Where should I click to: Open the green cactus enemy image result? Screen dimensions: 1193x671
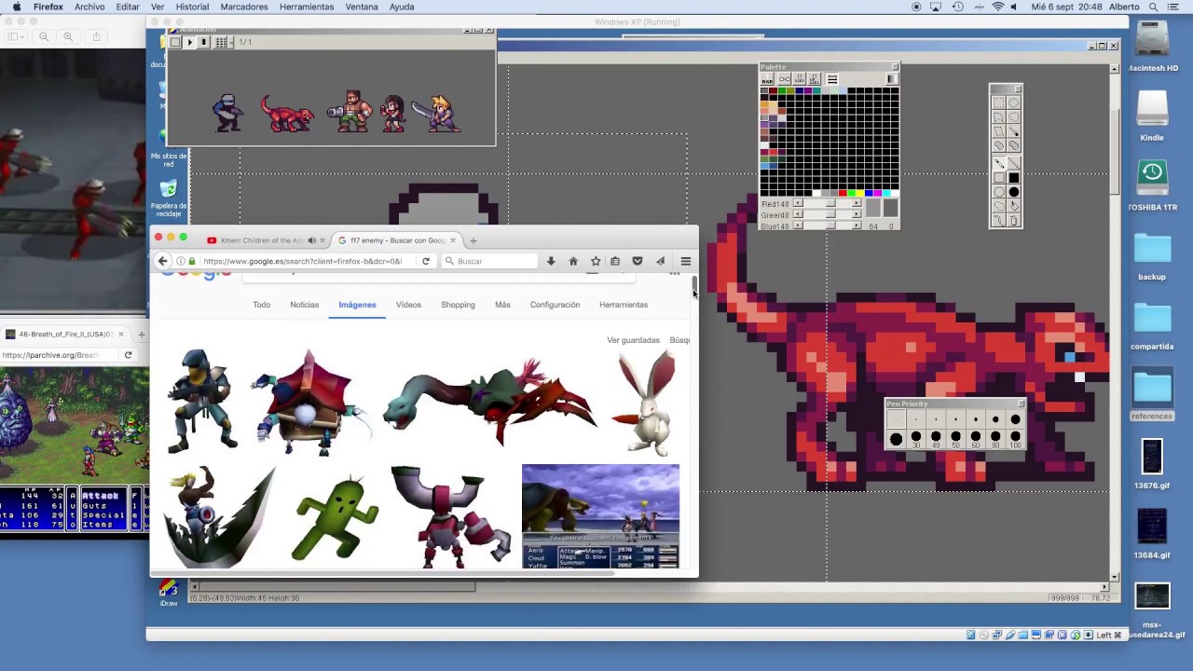(335, 518)
